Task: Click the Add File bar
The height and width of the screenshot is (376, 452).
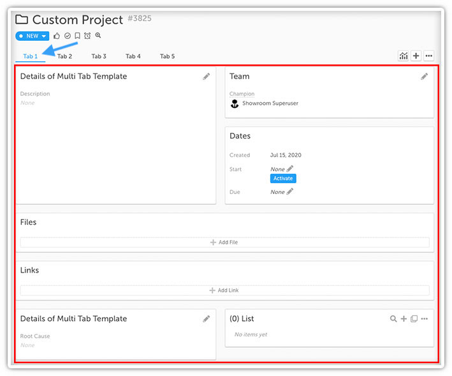Action: (x=224, y=243)
